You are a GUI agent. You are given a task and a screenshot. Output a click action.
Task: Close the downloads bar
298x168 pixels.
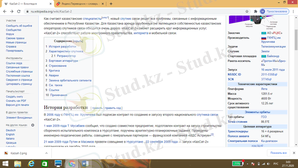pyautogui.click(x=294, y=153)
